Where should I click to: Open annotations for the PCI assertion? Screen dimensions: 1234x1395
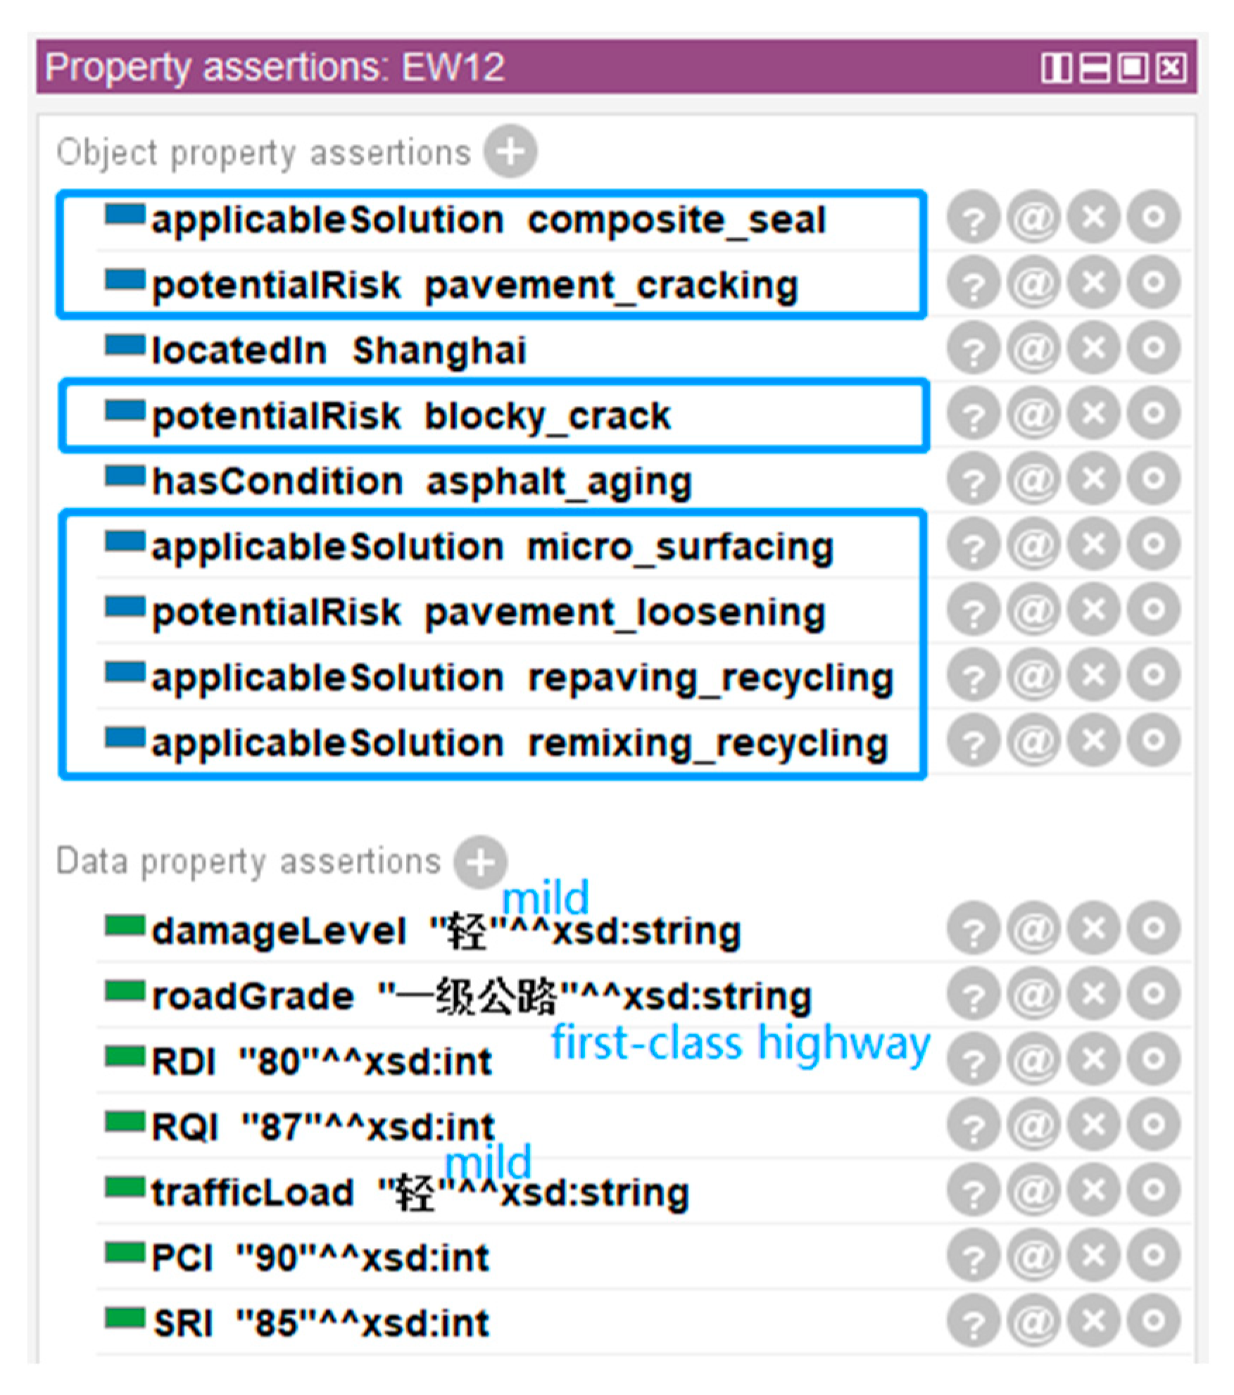click(x=1033, y=1256)
